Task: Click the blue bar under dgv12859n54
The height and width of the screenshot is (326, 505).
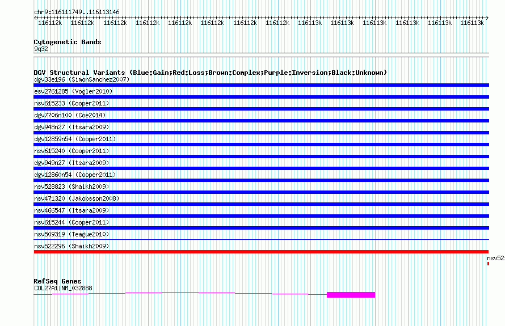Action: 261,145
